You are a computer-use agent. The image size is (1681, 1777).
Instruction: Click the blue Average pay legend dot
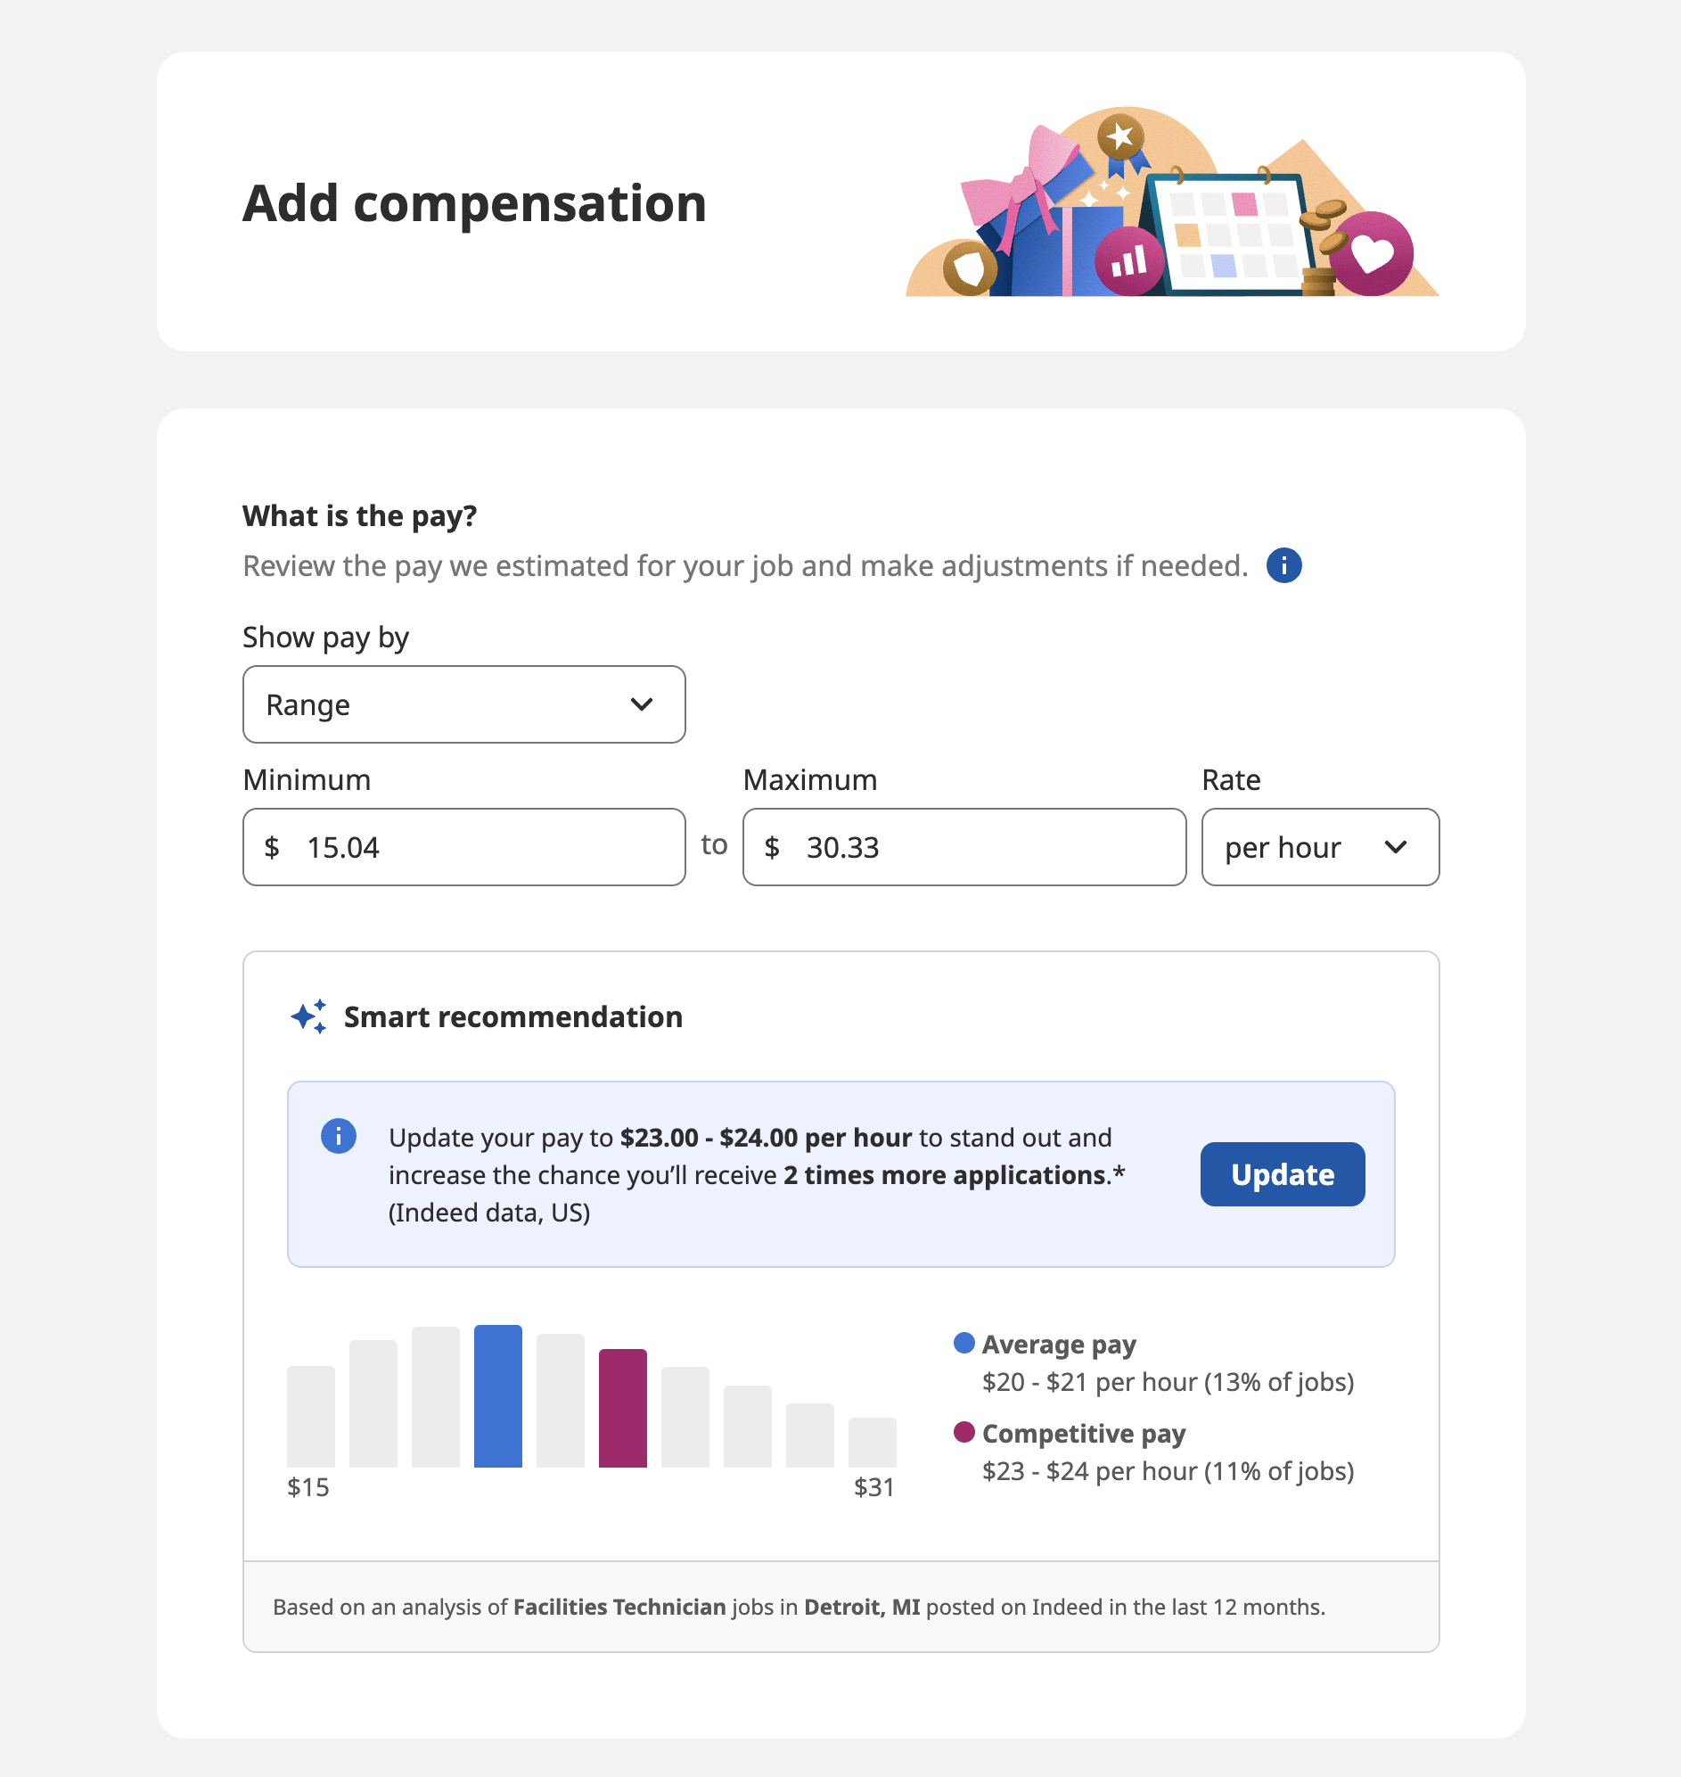coord(963,1342)
